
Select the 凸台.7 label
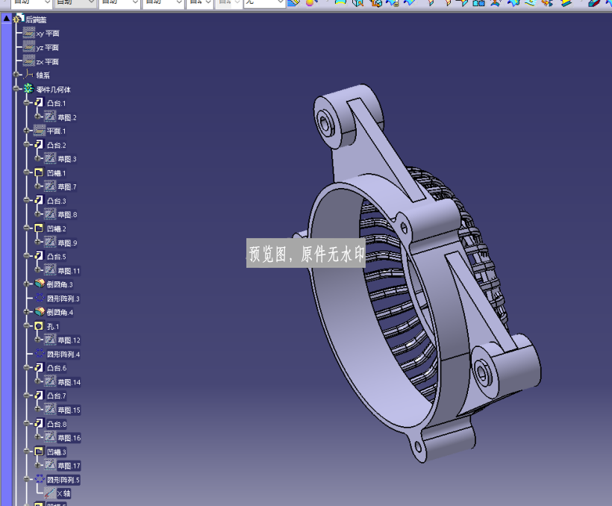pyautogui.click(x=57, y=396)
